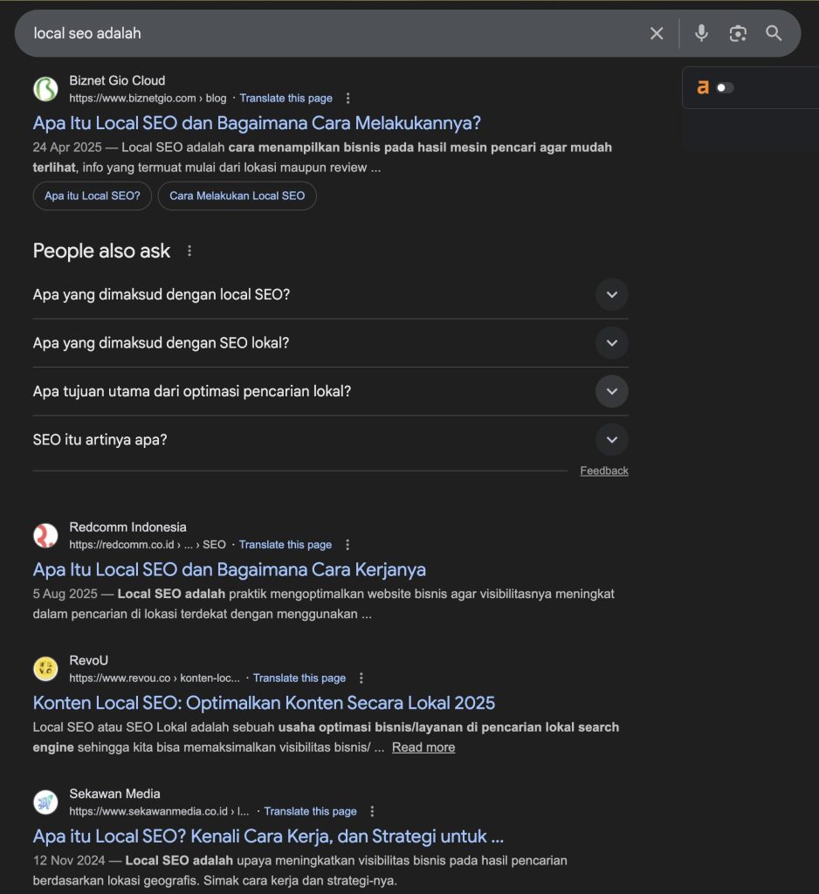
Task: Open 'Apa Itu Local SEO dan Bagaimana Cara Kerjanya'
Action: (x=230, y=569)
